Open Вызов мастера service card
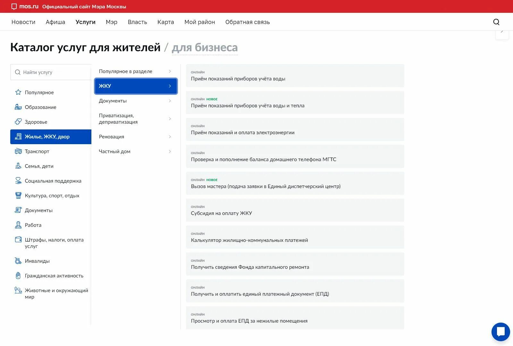Image resolution: width=513 pixels, height=346 pixels. pos(295,183)
